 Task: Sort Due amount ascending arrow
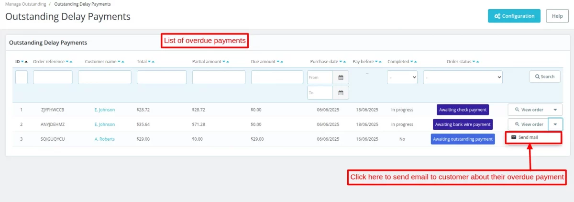pos(282,62)
